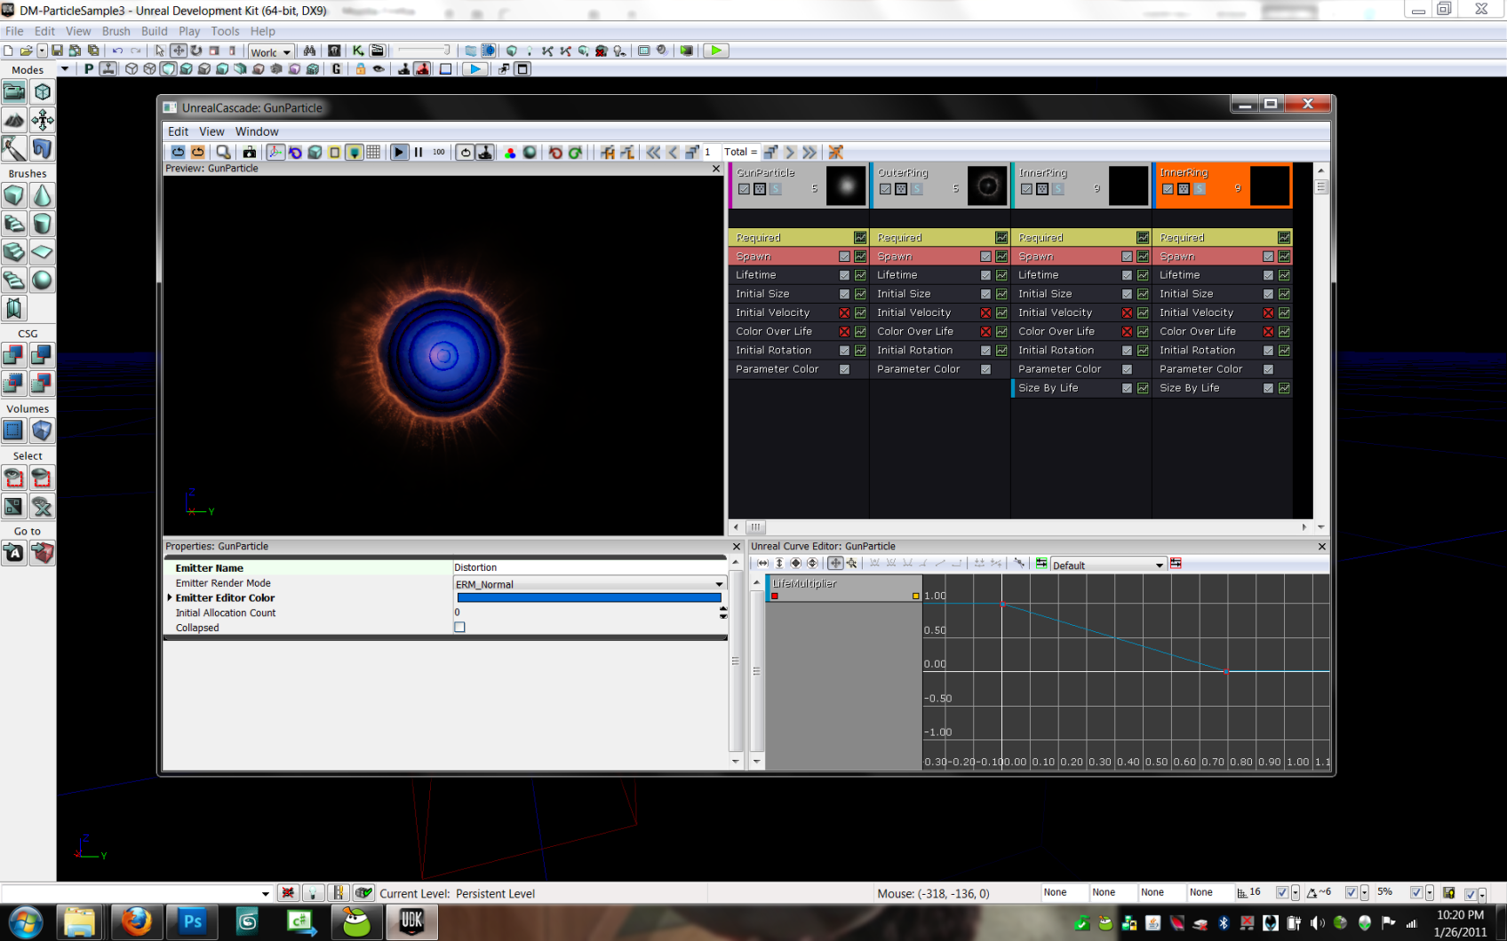1507x941 pixels.
Task: Open the Cascade Window menu
Action: tap(257, 131)
